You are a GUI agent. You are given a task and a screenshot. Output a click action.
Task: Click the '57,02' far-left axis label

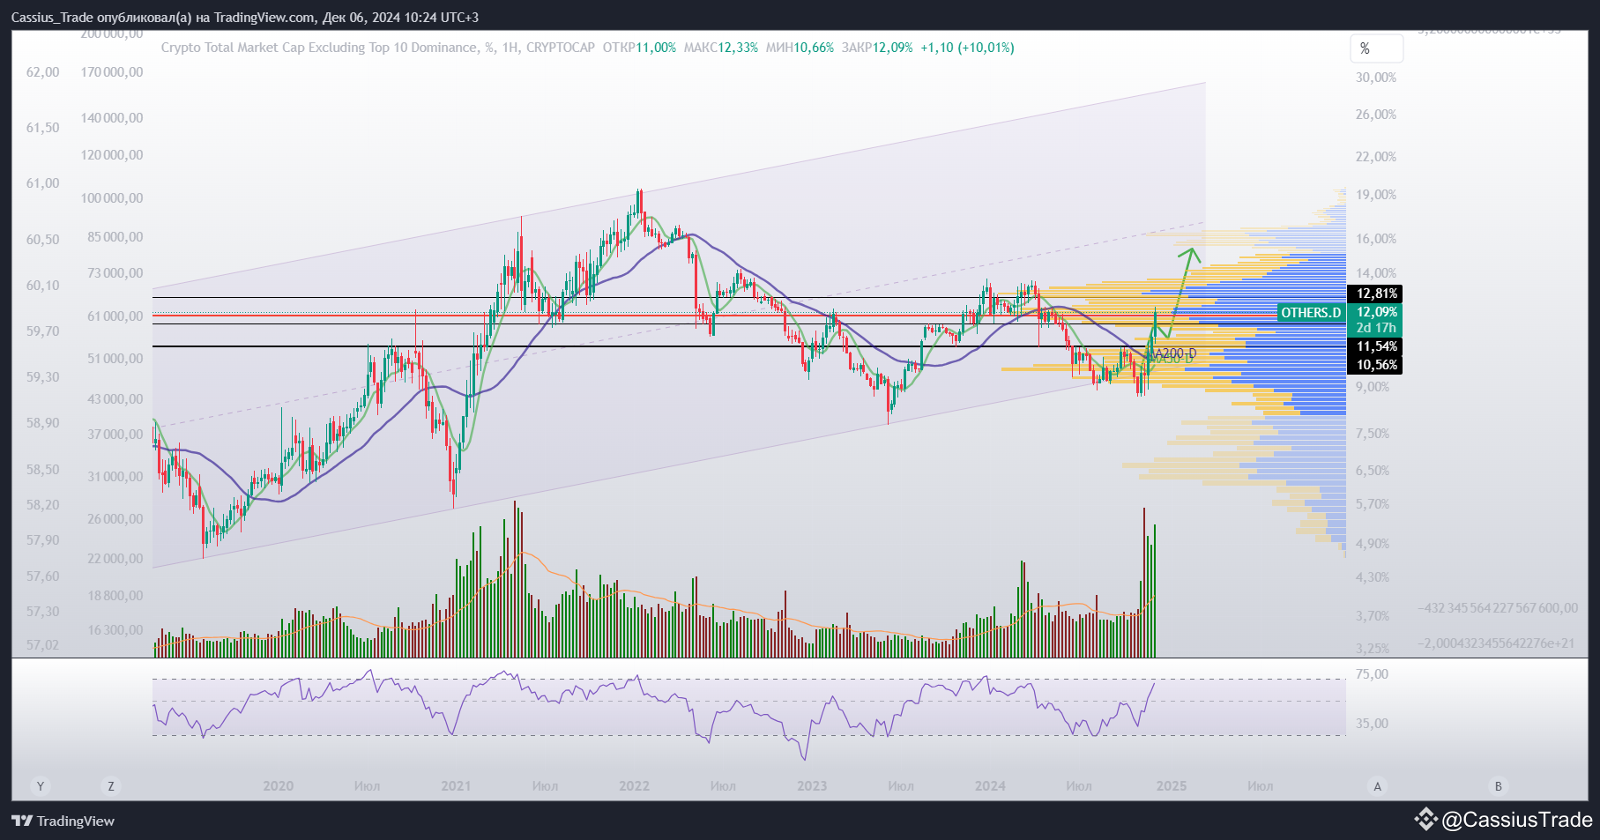tap(43, 645)
